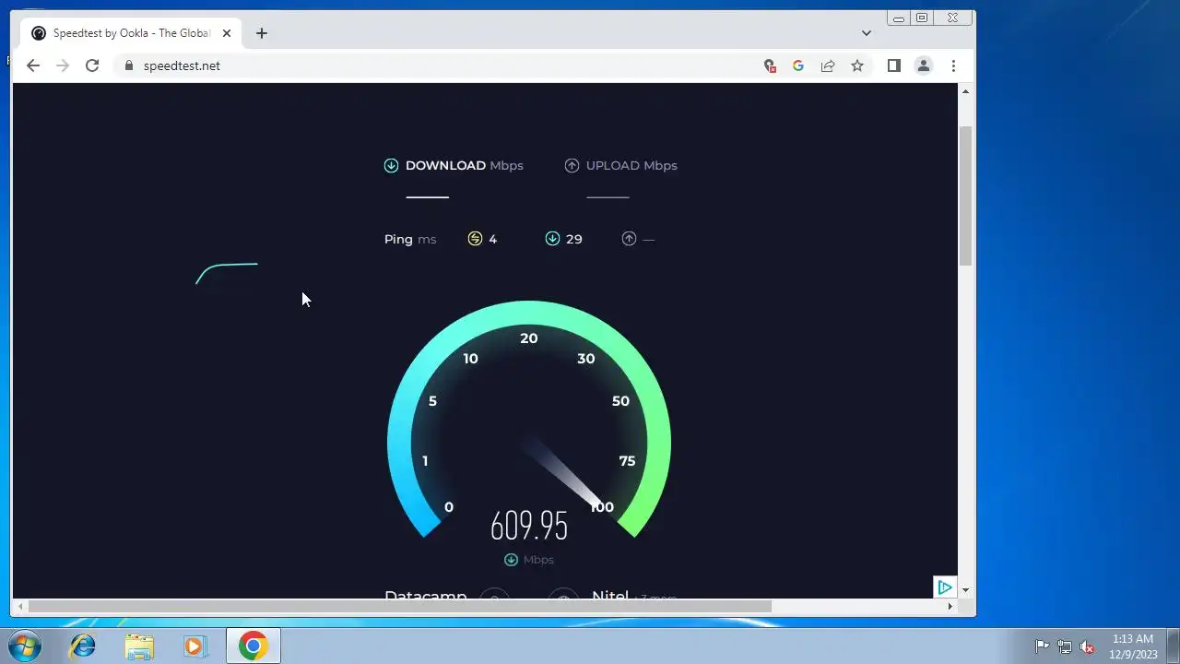1180x664 pixels.
Task: Open the Chrome profile avatar
Action: [x=923, y=65]
